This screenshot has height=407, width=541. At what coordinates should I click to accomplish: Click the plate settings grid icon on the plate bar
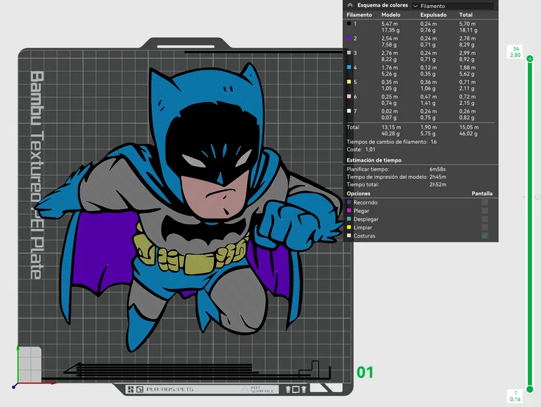[131, 388]
